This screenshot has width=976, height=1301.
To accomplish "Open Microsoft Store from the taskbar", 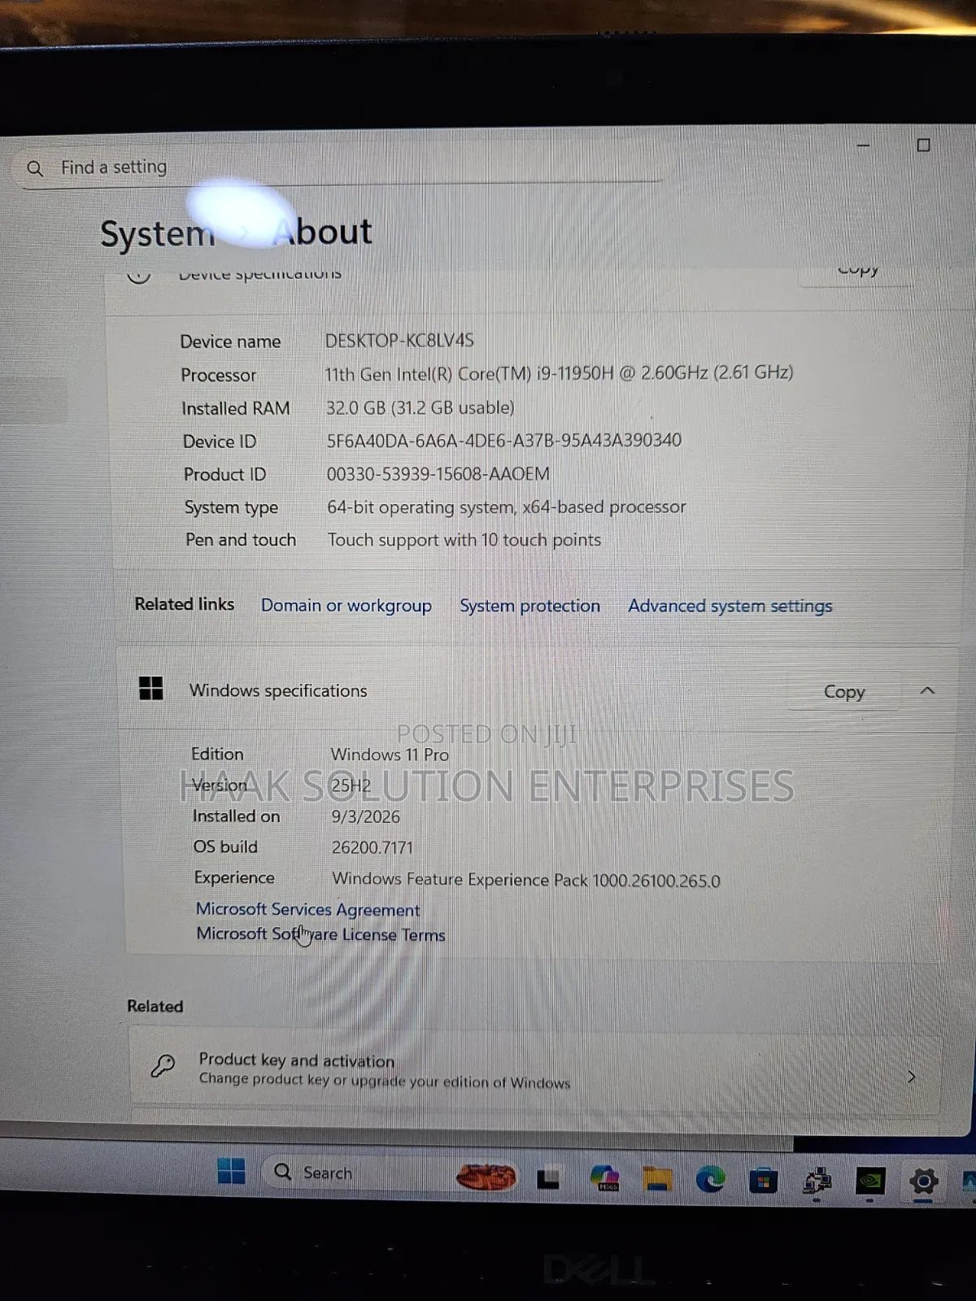I will point(763,1180).
